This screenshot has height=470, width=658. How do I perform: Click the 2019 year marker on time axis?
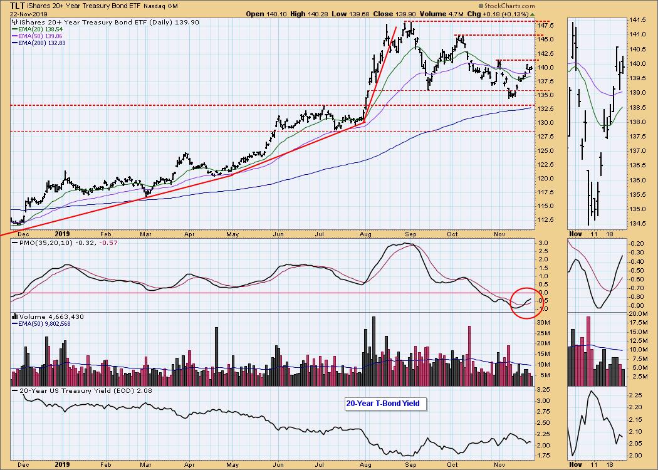point(63,234)
